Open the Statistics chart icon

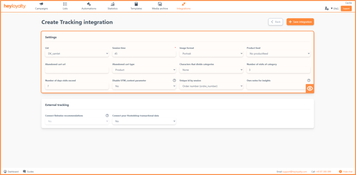(112, 4)
